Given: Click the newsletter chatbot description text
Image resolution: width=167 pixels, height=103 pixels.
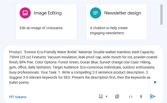Looking at the screenshot, I should (109, 30).
